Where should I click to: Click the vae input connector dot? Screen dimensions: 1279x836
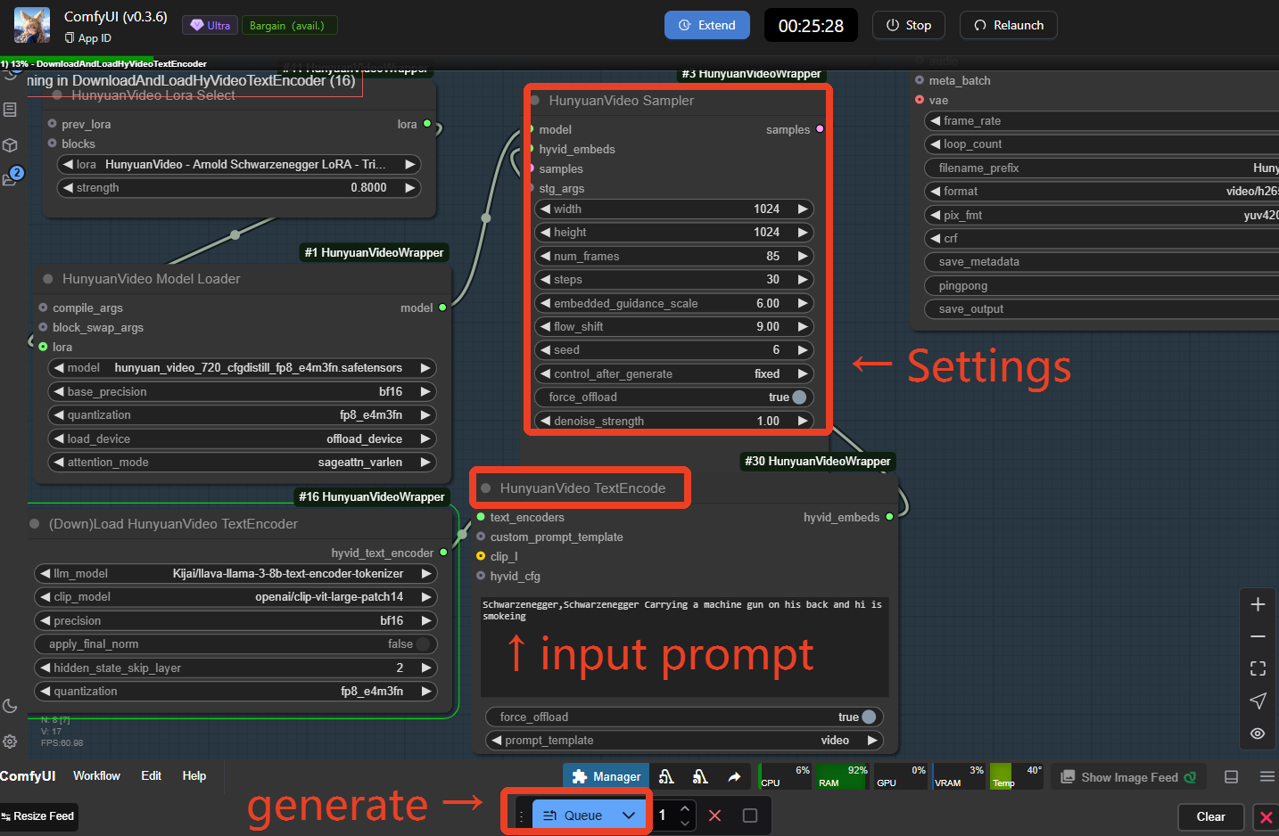[x=920, y=100]
